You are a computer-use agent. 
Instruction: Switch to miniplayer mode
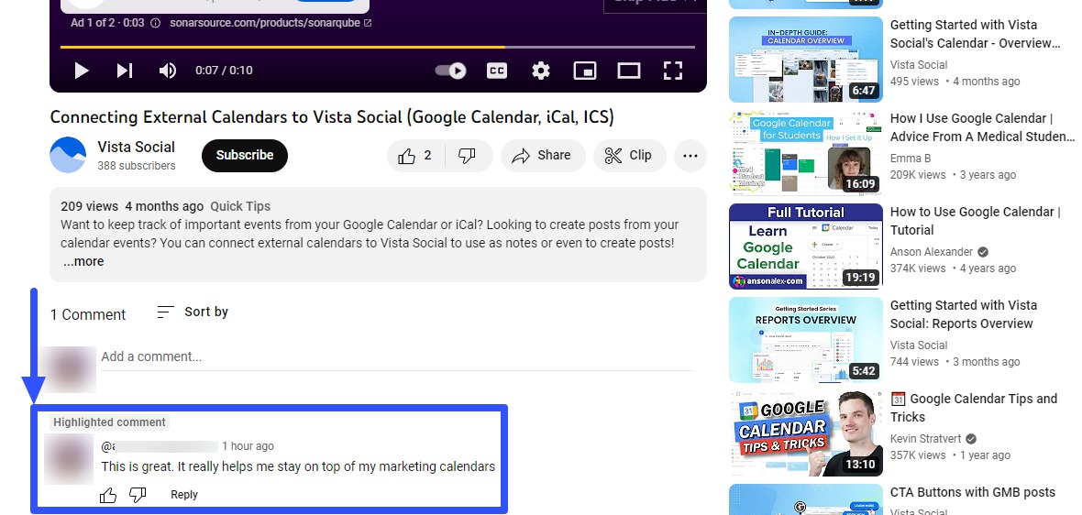584,71
